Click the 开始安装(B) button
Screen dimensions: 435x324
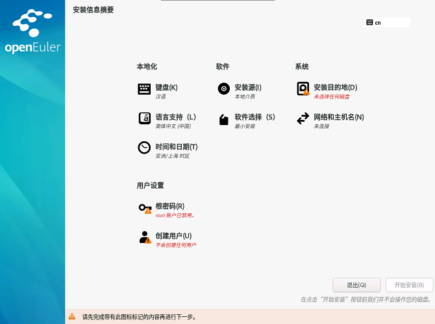coord(409,285)
